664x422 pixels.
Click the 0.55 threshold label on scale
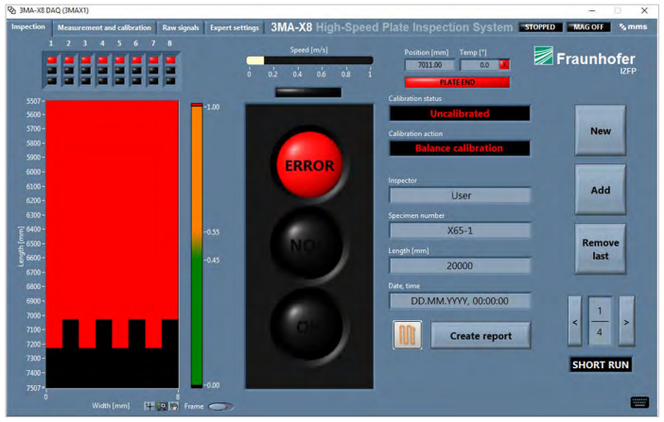click(x=212, y=232)
